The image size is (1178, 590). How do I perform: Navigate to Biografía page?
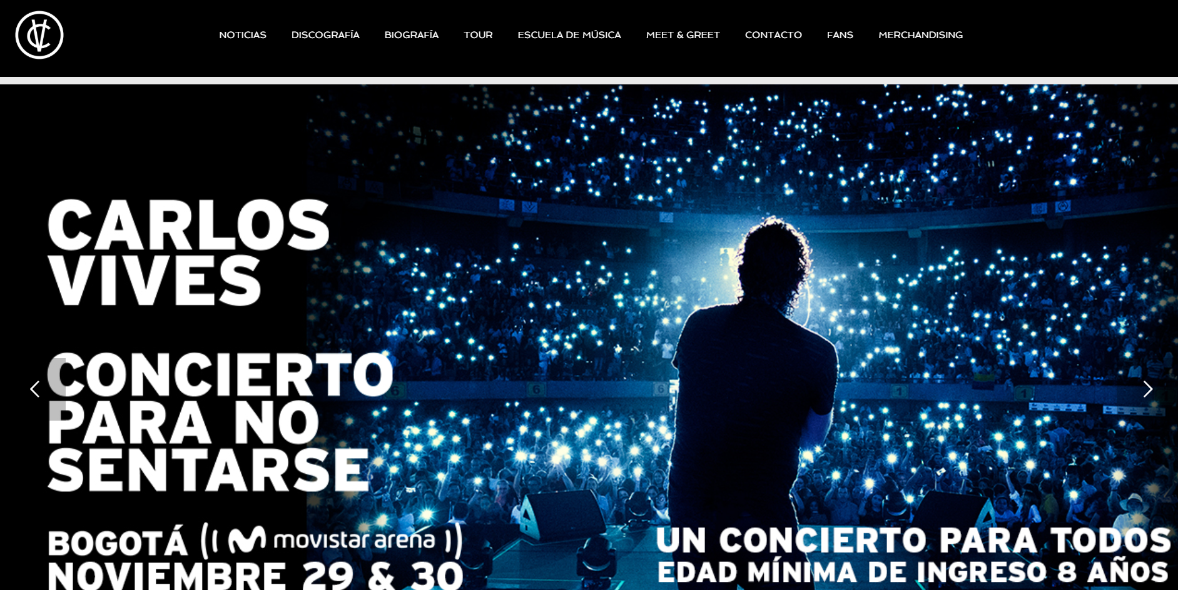point(412,35)
